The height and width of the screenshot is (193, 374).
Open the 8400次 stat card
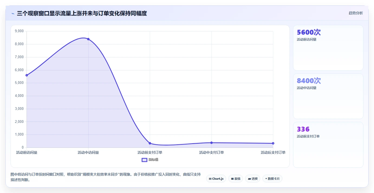click(x=328, y=96)
